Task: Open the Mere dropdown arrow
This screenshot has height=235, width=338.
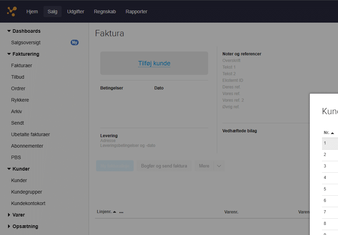Action: (219, 166)
